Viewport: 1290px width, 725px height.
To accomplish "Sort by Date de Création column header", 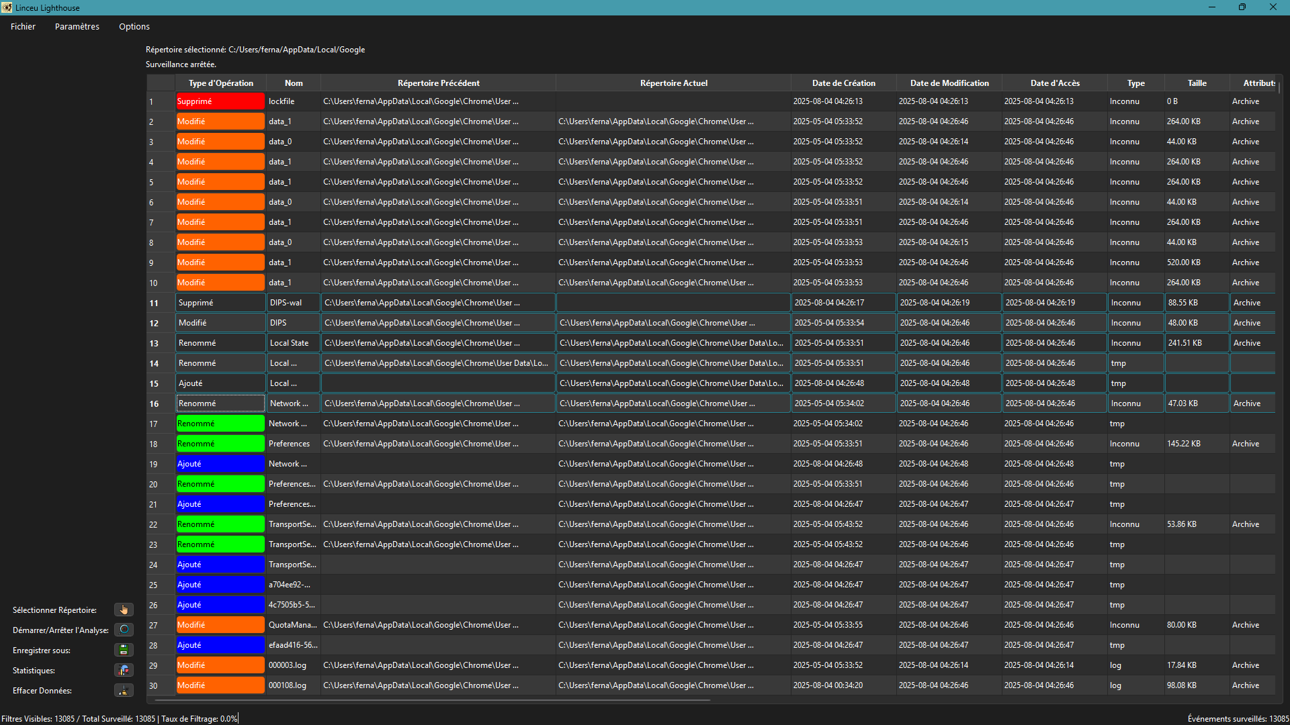I will (843, 83).
